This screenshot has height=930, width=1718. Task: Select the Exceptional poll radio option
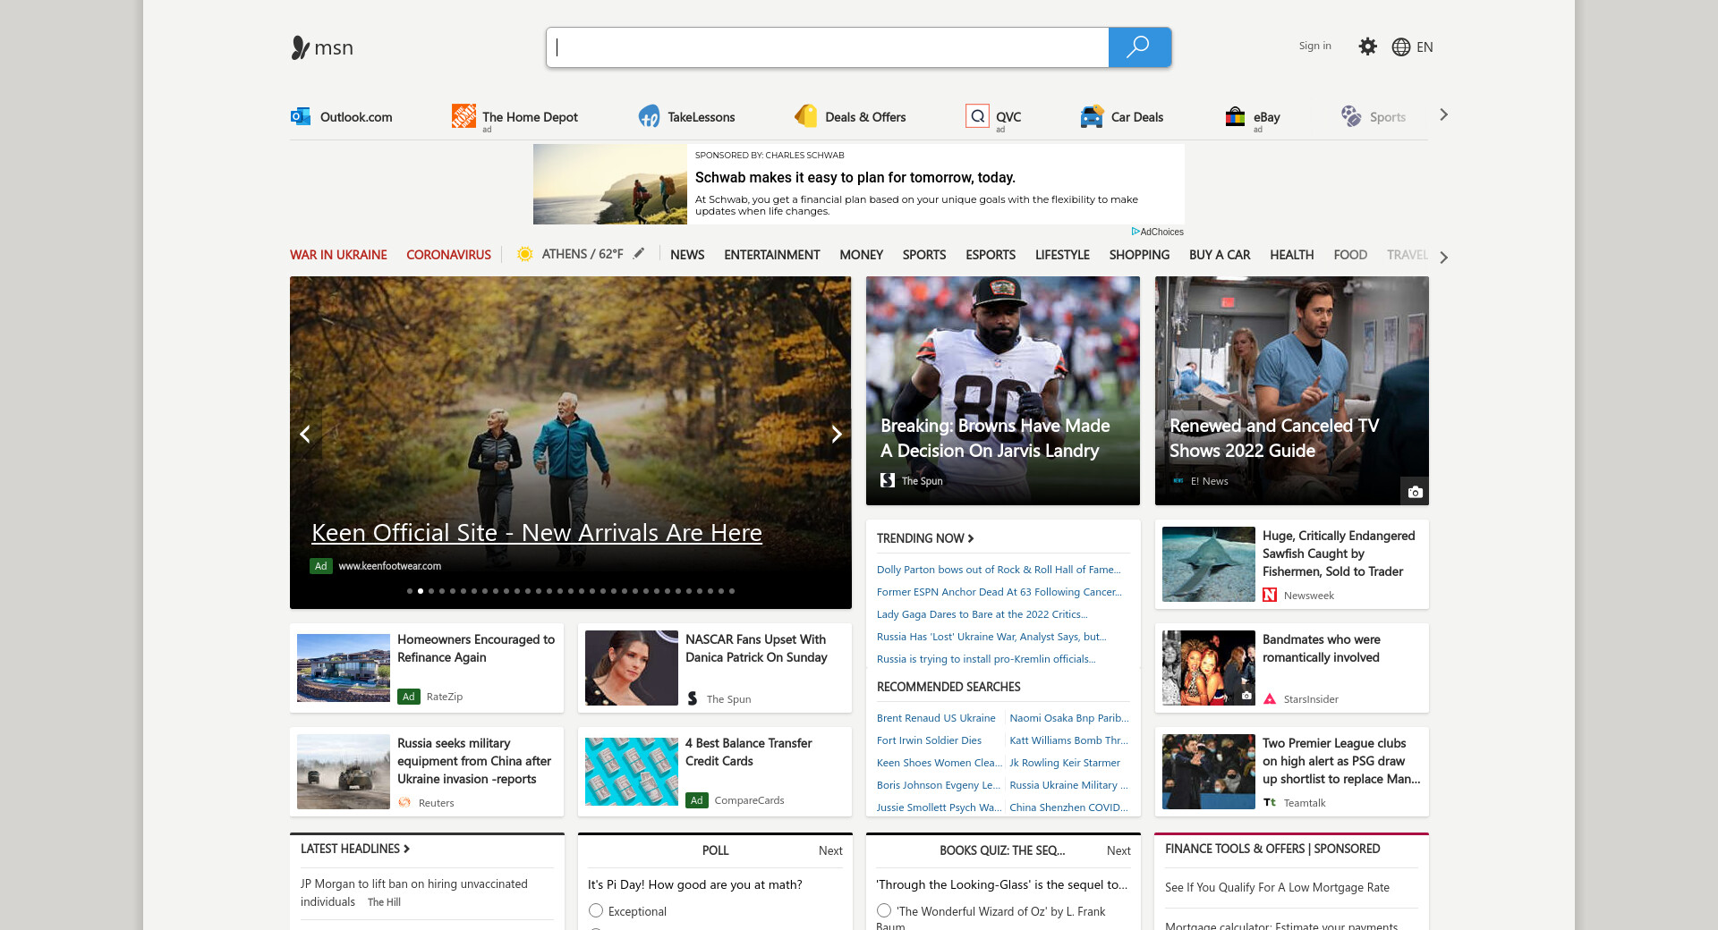tap(596, 910)
